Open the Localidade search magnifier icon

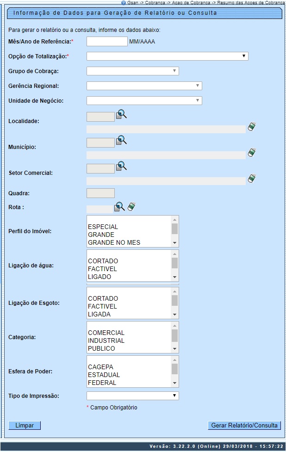coord(121,115)
